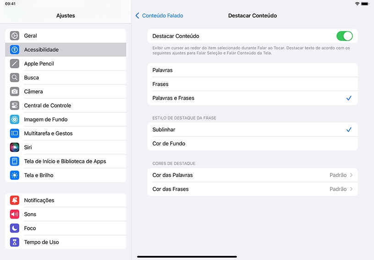Open Tela de Início e Biblioteca de Apps
The image size is (374, 260).
click(x=65, y=161)
